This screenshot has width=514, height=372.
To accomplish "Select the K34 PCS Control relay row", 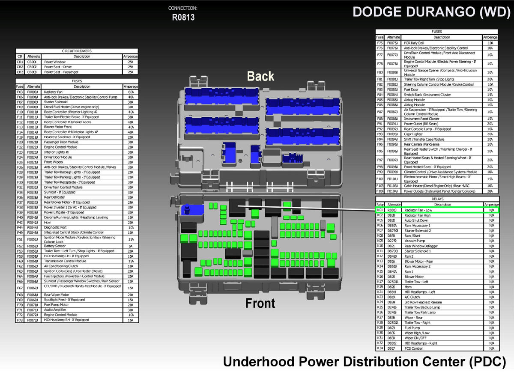I will 436,348.
